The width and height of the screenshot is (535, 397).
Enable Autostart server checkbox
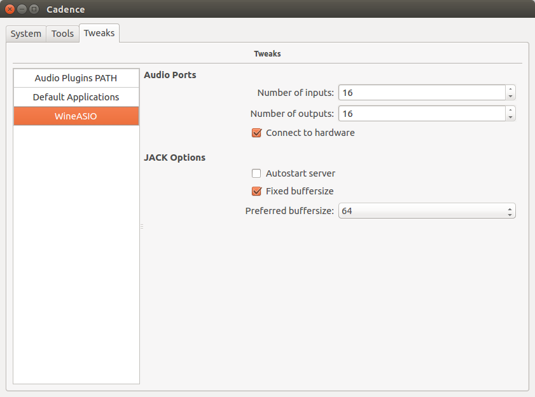pyautogui.click(x=256, y=173)
